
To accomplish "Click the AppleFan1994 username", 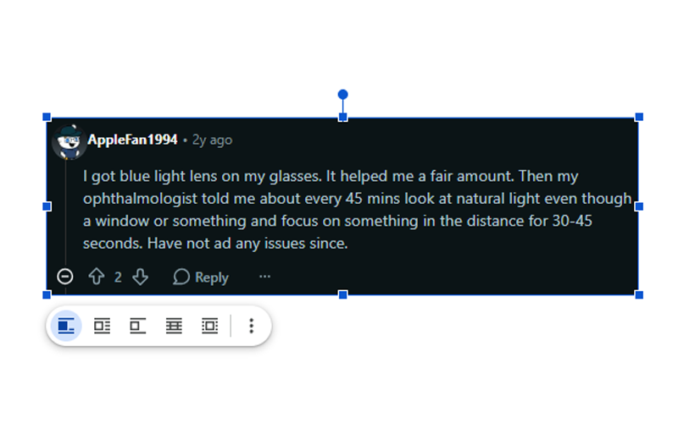I will click(x=132, y=140).
